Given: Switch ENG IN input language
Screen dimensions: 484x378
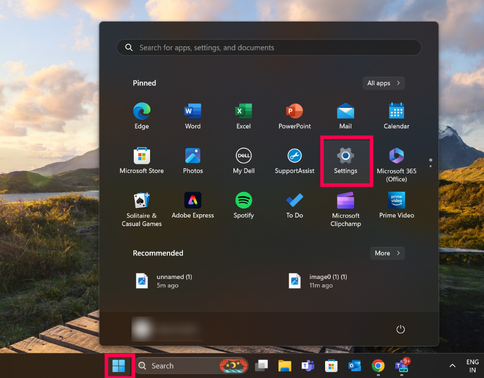Looking at the screenshot, I should point(472,366).
